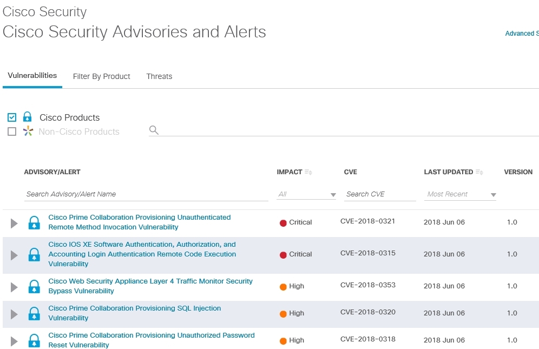539x349 pixels.
Task: Click the red Critical indicator for CVE-2018-0315
Action: click(283, 254)
